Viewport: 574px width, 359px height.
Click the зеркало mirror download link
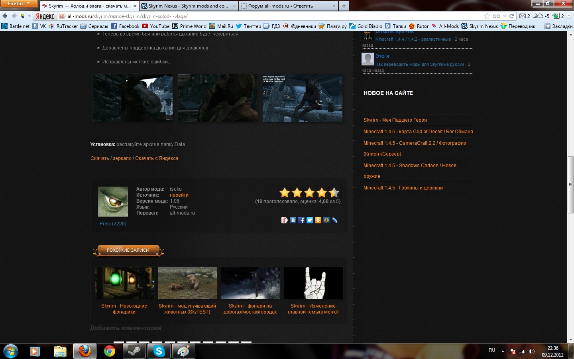tap(122, 158)
